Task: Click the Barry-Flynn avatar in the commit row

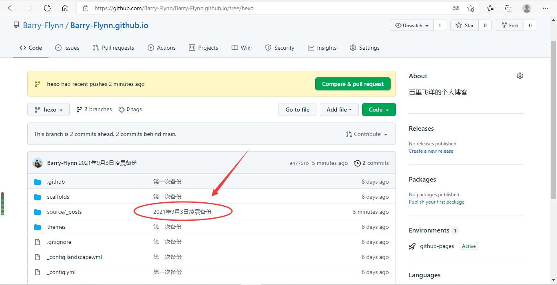Action: coord(38,163)
